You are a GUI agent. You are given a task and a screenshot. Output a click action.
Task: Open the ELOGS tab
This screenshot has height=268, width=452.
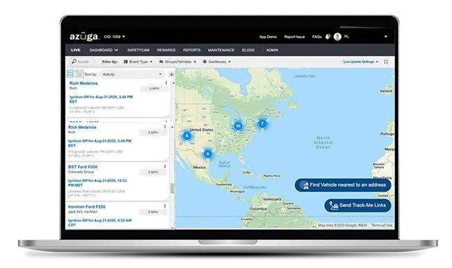(x=248, y=50)
